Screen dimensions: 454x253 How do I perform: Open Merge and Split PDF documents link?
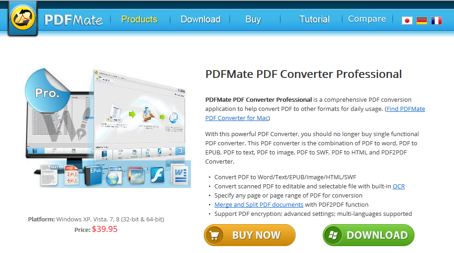point(258,204)
